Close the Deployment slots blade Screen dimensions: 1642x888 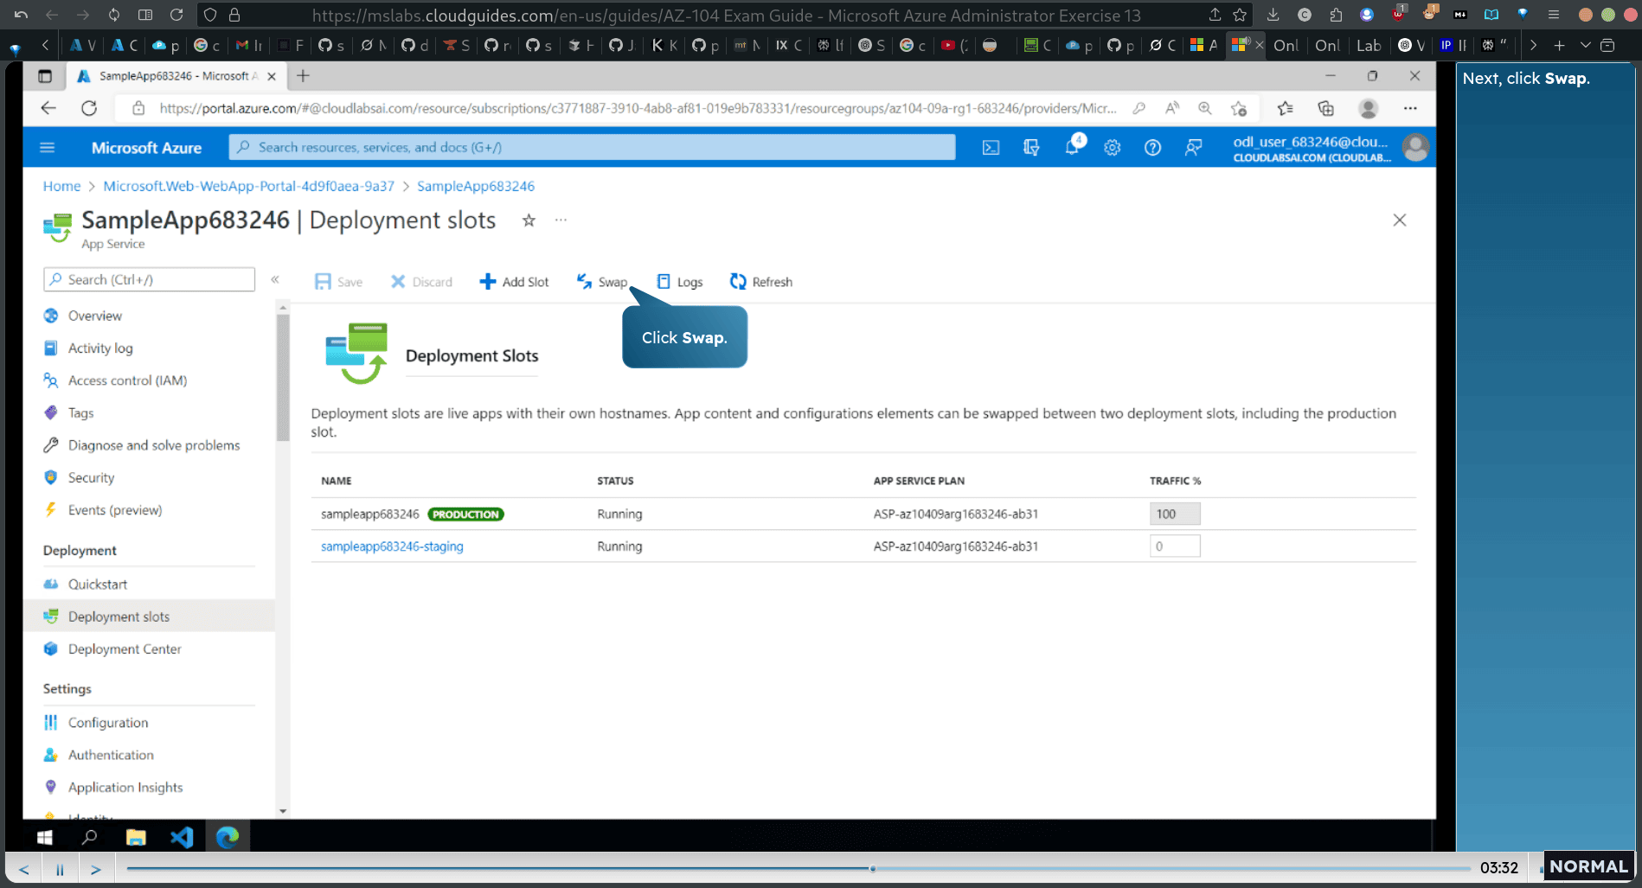pos(1400,220)
